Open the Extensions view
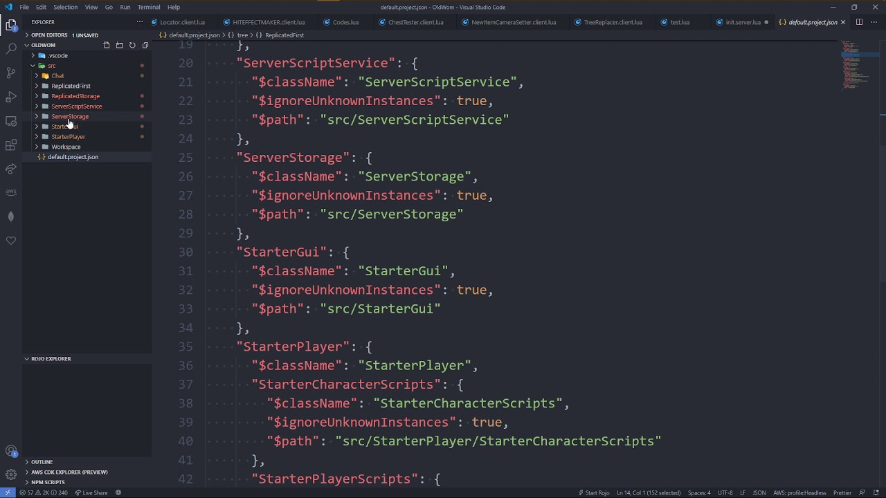Image resolution: width=886 pixels, height=498 pixels. coord(11,145)
